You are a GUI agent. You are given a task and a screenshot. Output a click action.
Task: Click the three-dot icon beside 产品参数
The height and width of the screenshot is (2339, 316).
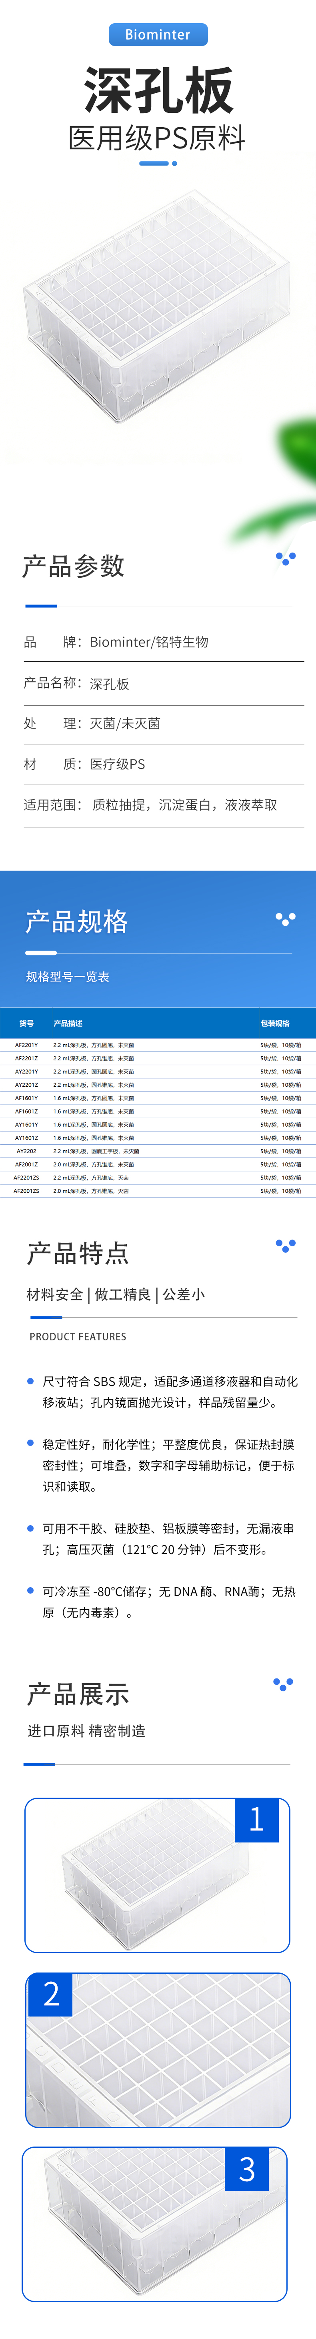(285, 557)
